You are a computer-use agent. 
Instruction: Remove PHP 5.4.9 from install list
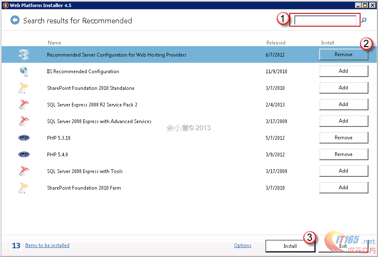(344, 154)
